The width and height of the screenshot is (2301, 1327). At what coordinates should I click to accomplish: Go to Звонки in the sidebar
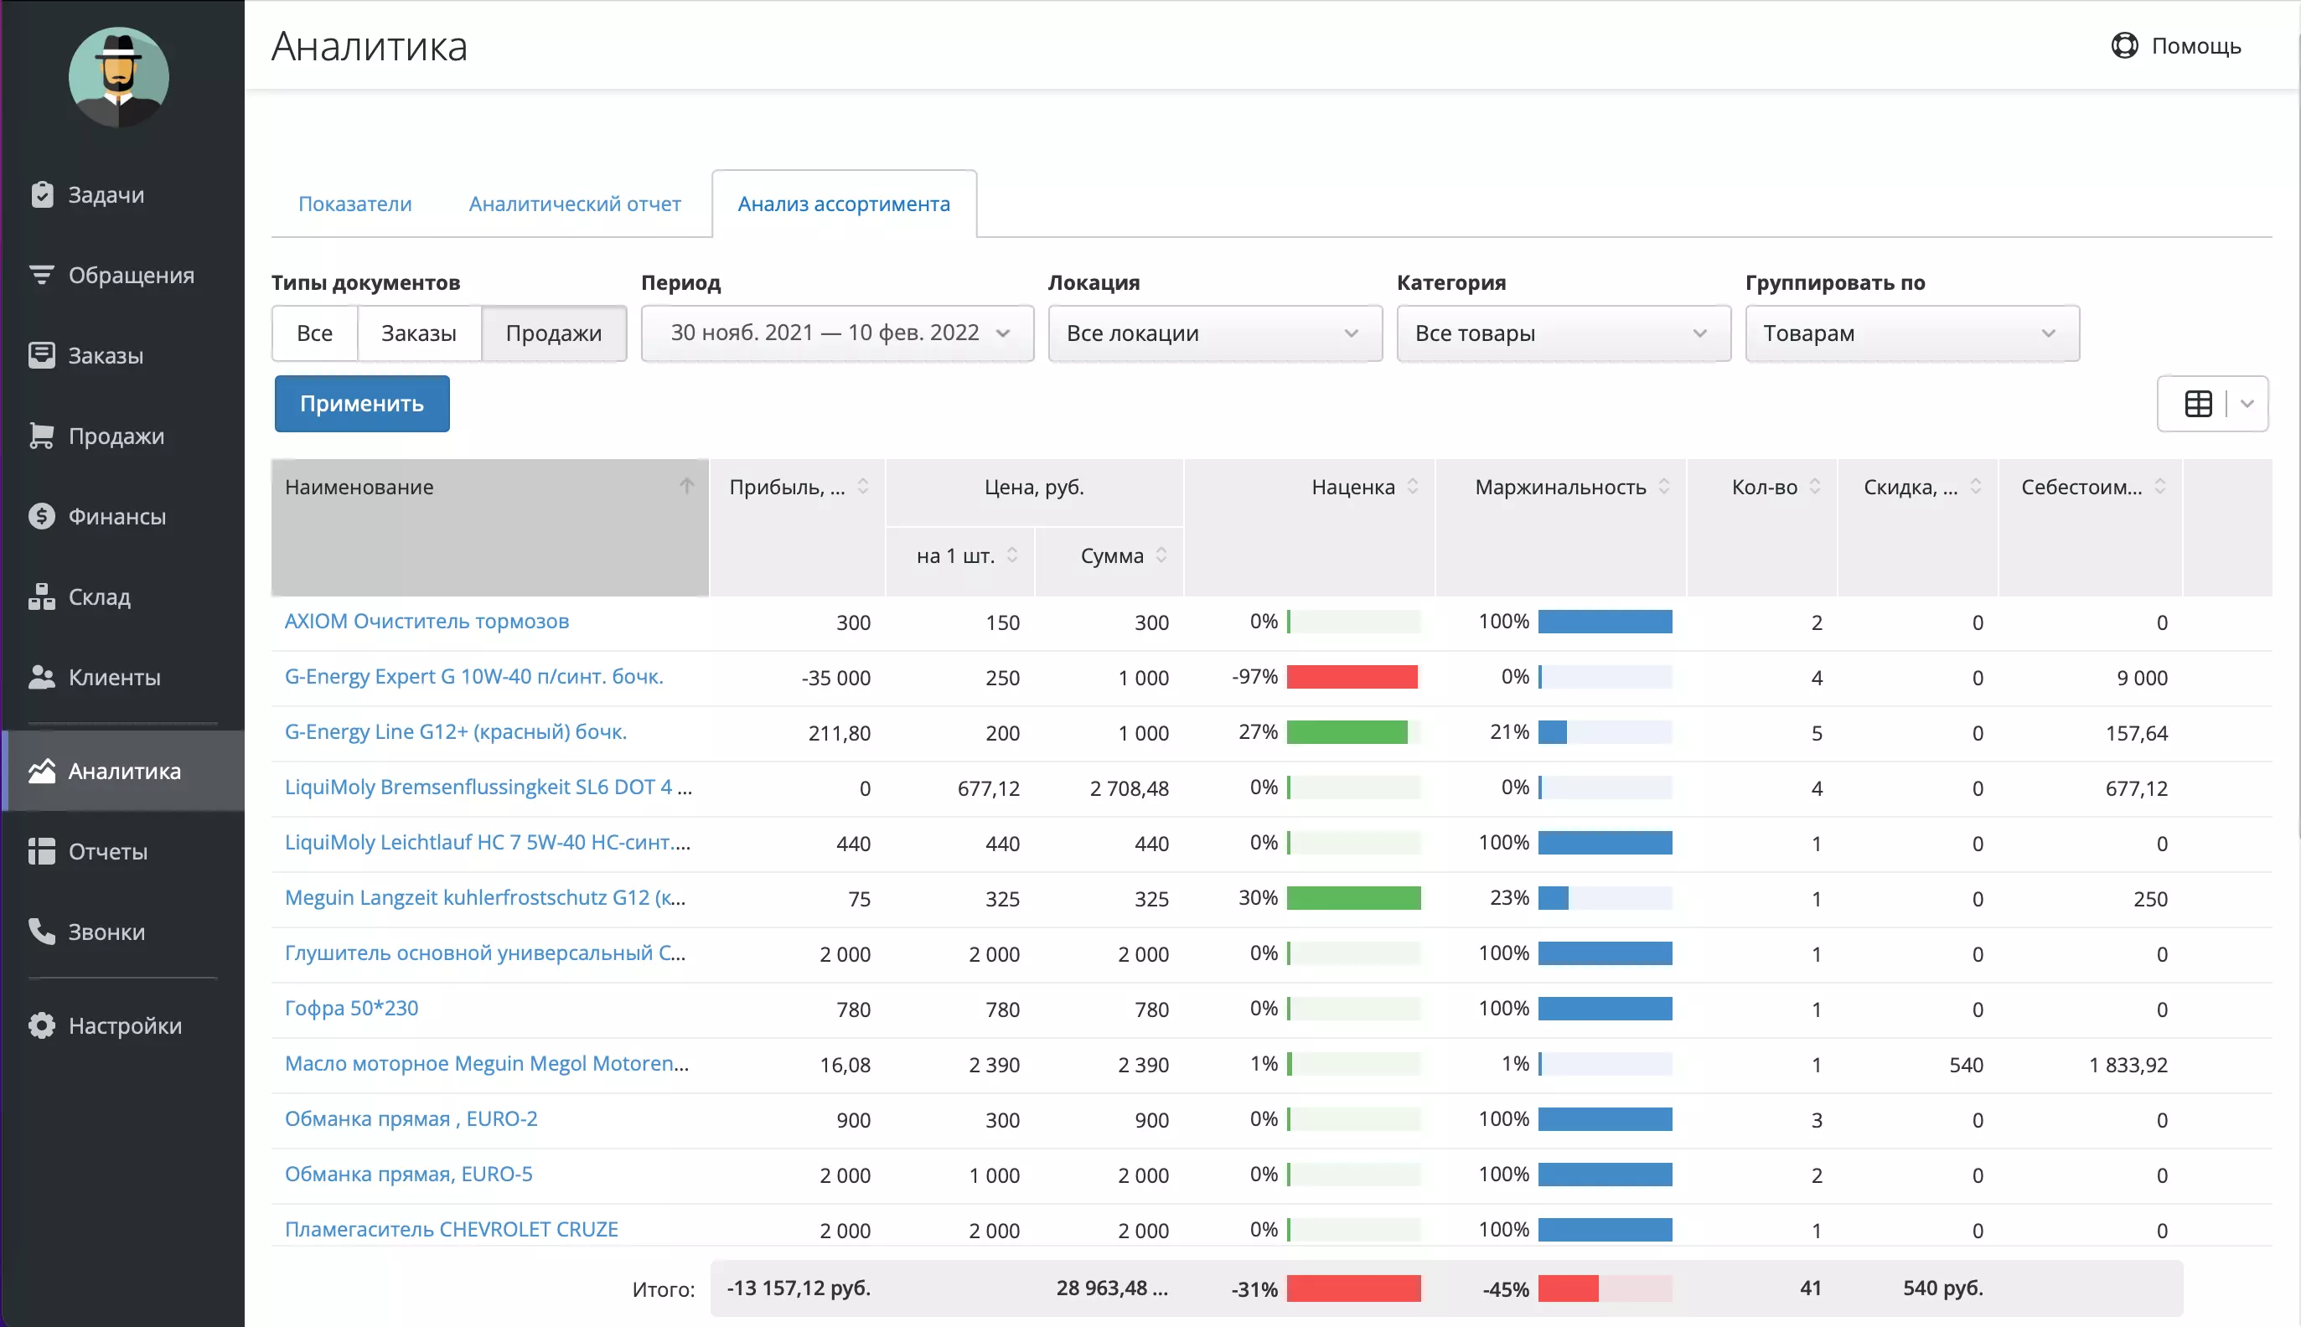tap(106, 932)
